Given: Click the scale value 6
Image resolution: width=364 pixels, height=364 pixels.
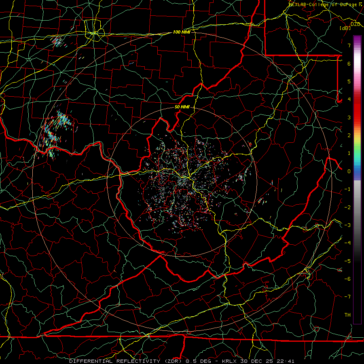Looking at the screenshot, I should 349,63.
